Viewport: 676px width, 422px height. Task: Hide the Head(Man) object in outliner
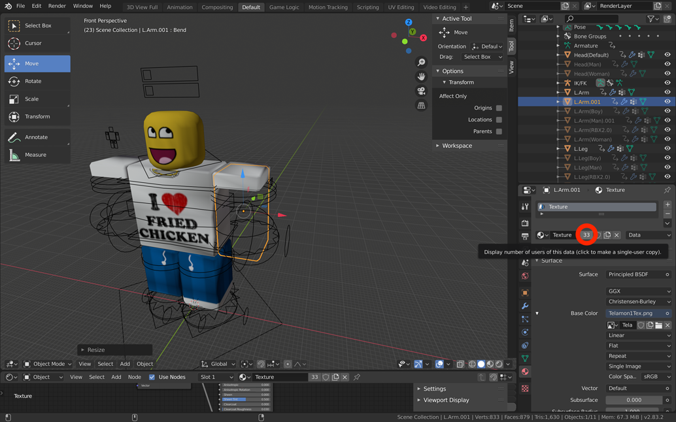(x=668, y=64)
